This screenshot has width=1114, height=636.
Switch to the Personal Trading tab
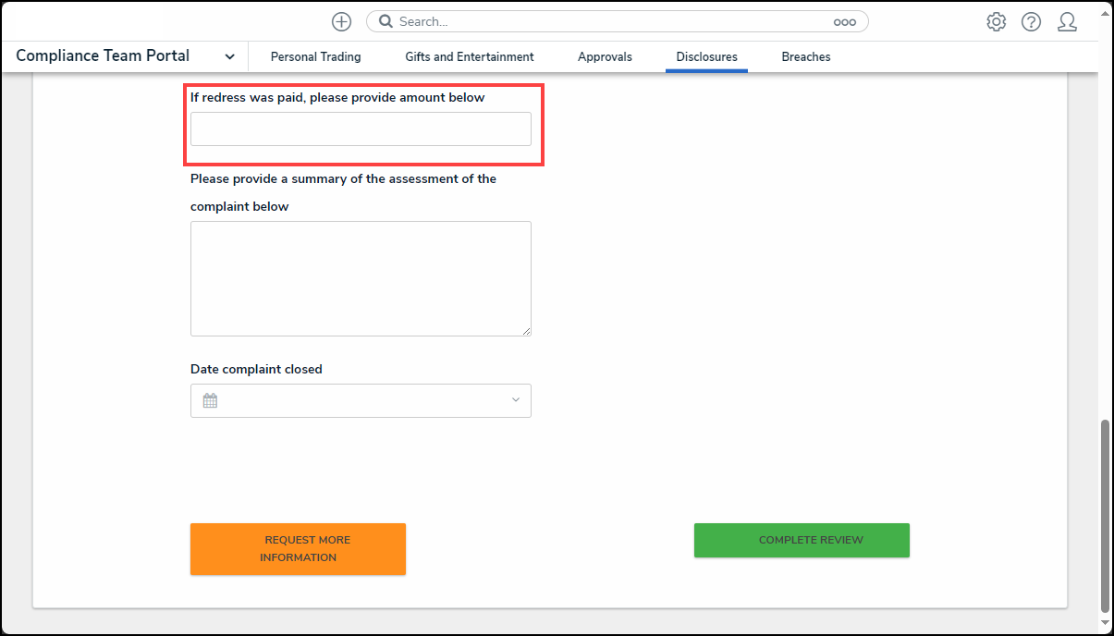pyautogui.click(x=315, y=56)
